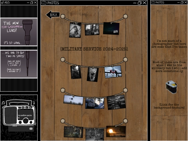This screenshot has height=141, width=188.
Task: Close the Ads window
Action: pyautogui.click(x=36, y=2)
